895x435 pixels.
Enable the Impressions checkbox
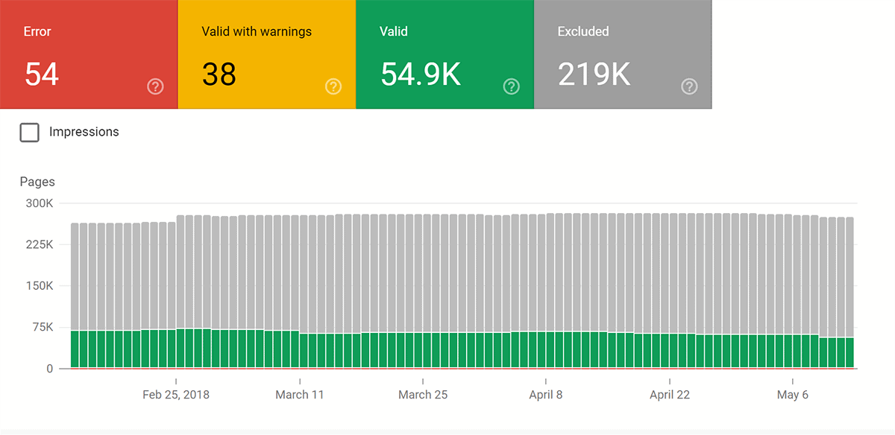(30, 133)
